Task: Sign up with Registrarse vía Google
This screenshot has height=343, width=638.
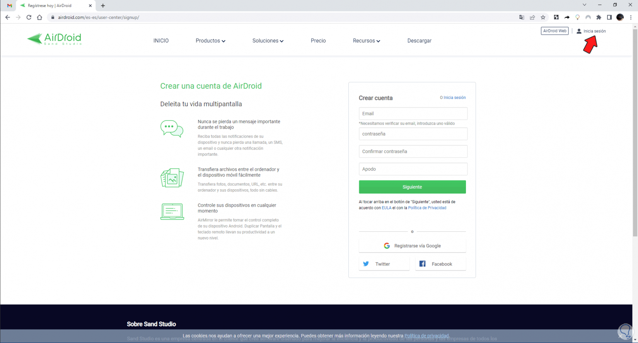Action: (412, 246)
